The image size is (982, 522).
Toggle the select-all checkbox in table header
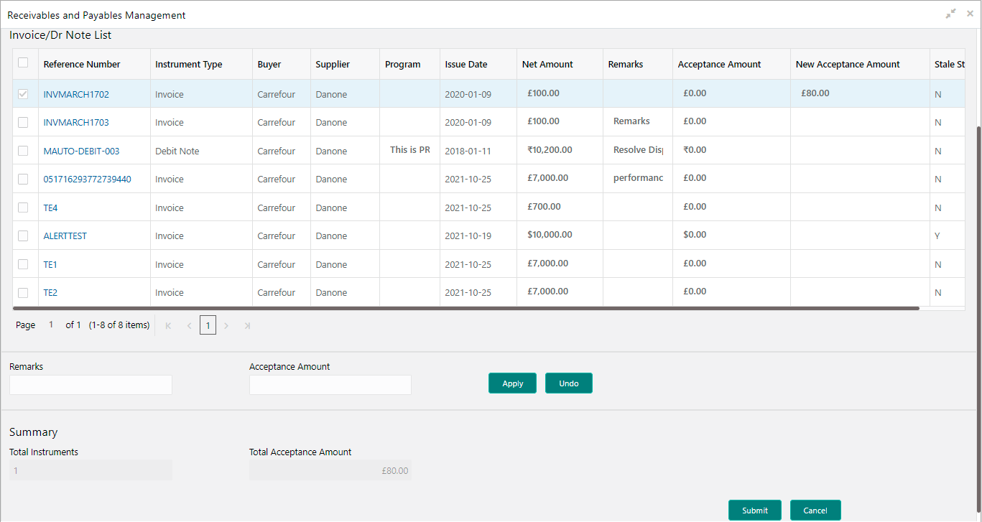coord(23,63)
